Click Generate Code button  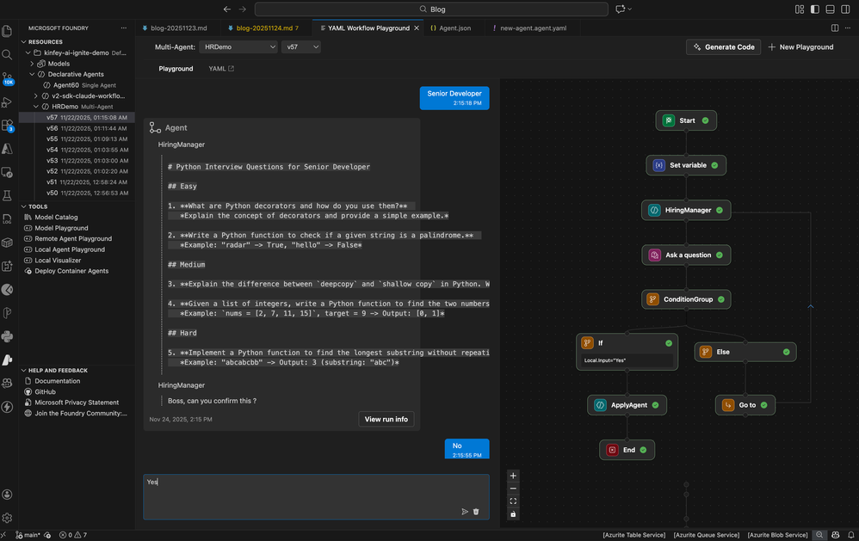pos(723,47)
